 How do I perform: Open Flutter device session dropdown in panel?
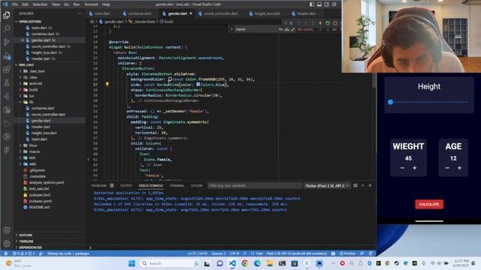point(327,185)
